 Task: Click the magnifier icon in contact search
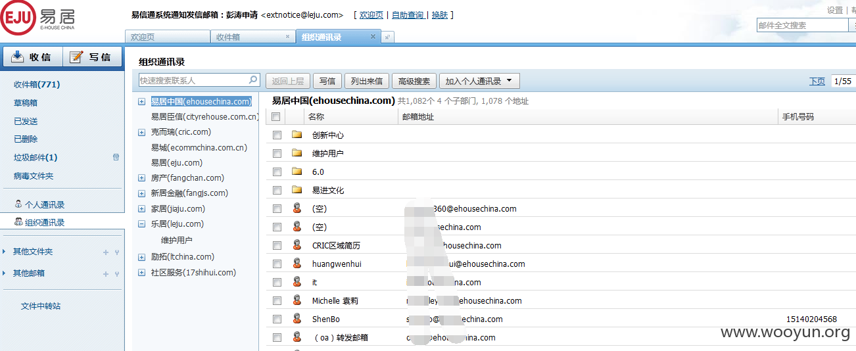[x=254, y=80]
